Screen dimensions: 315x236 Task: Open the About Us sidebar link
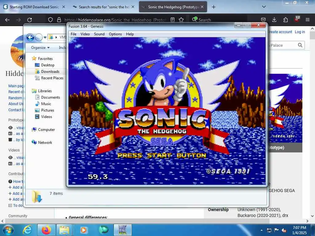click(16, 104)
